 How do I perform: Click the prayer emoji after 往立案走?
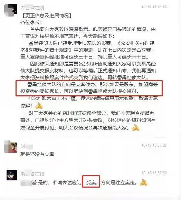[x=144, y=182]
